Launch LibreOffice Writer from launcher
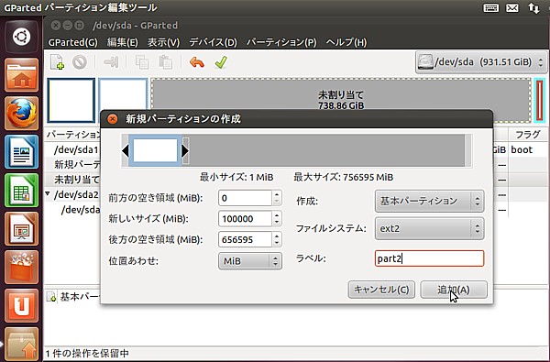This screenshot has height=362, width=550. click(22, 152)
